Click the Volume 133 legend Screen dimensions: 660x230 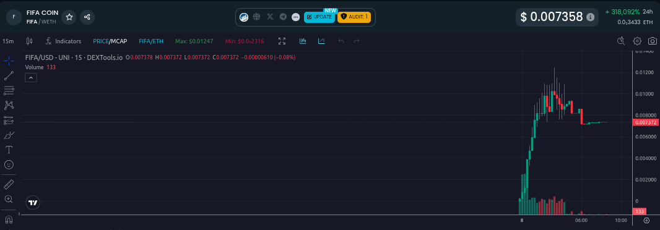pos(40,67)
